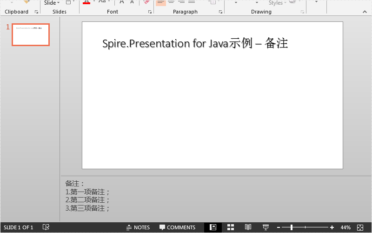Click the slide title text box
This screenshot has width=372, height=233.
pyautogui.click(x=195, y=43)
